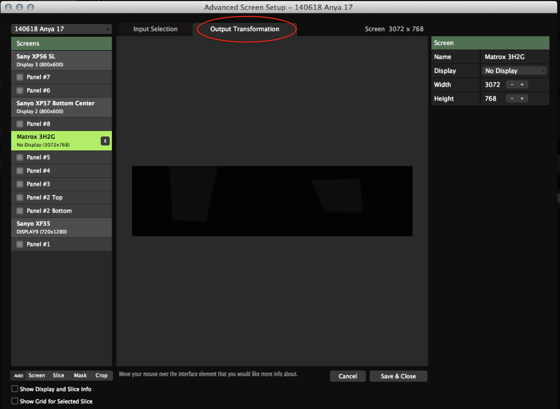Screen dimensions: 560x409
Task: Add a new Slice
Action: pyautogui.click(x=58, y=376)
